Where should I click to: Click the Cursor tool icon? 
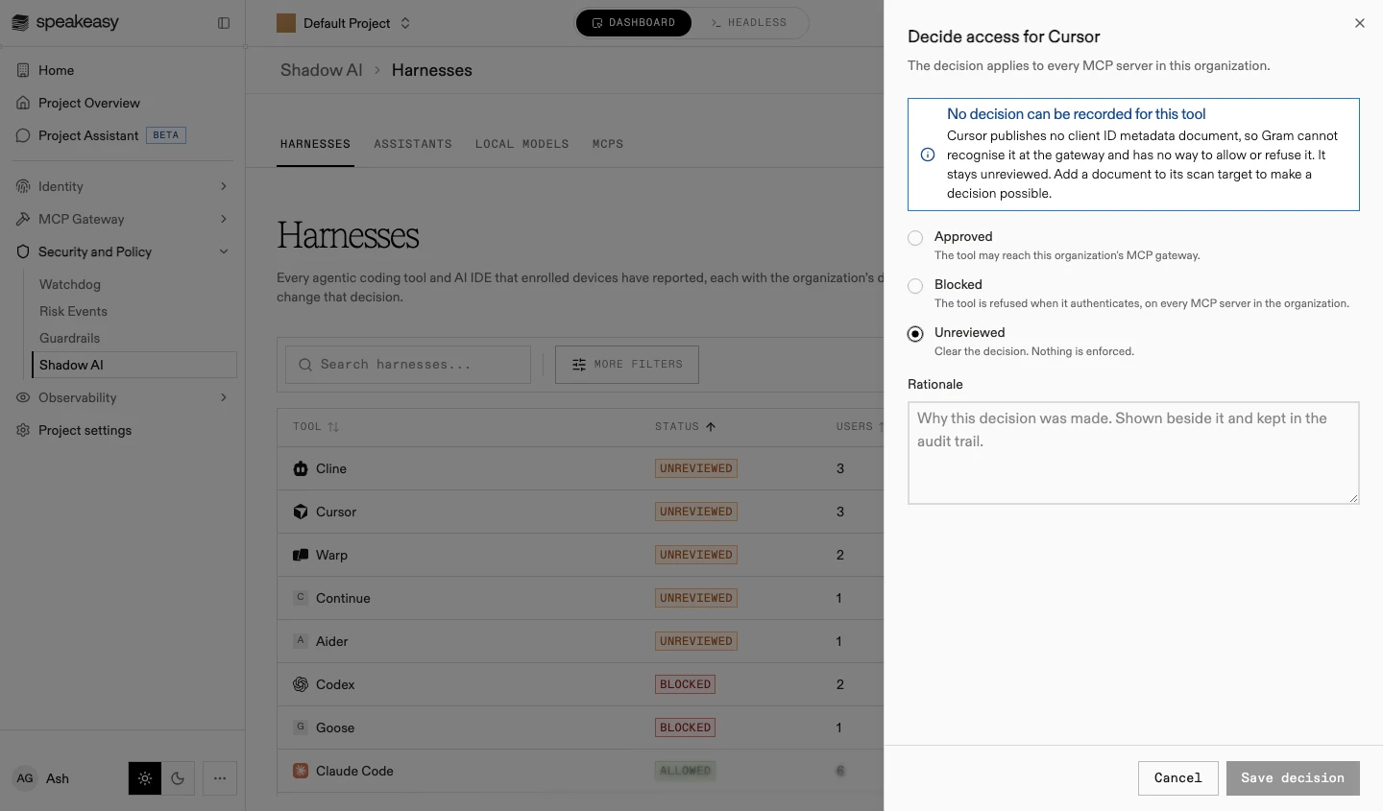[x=301, y=512]
